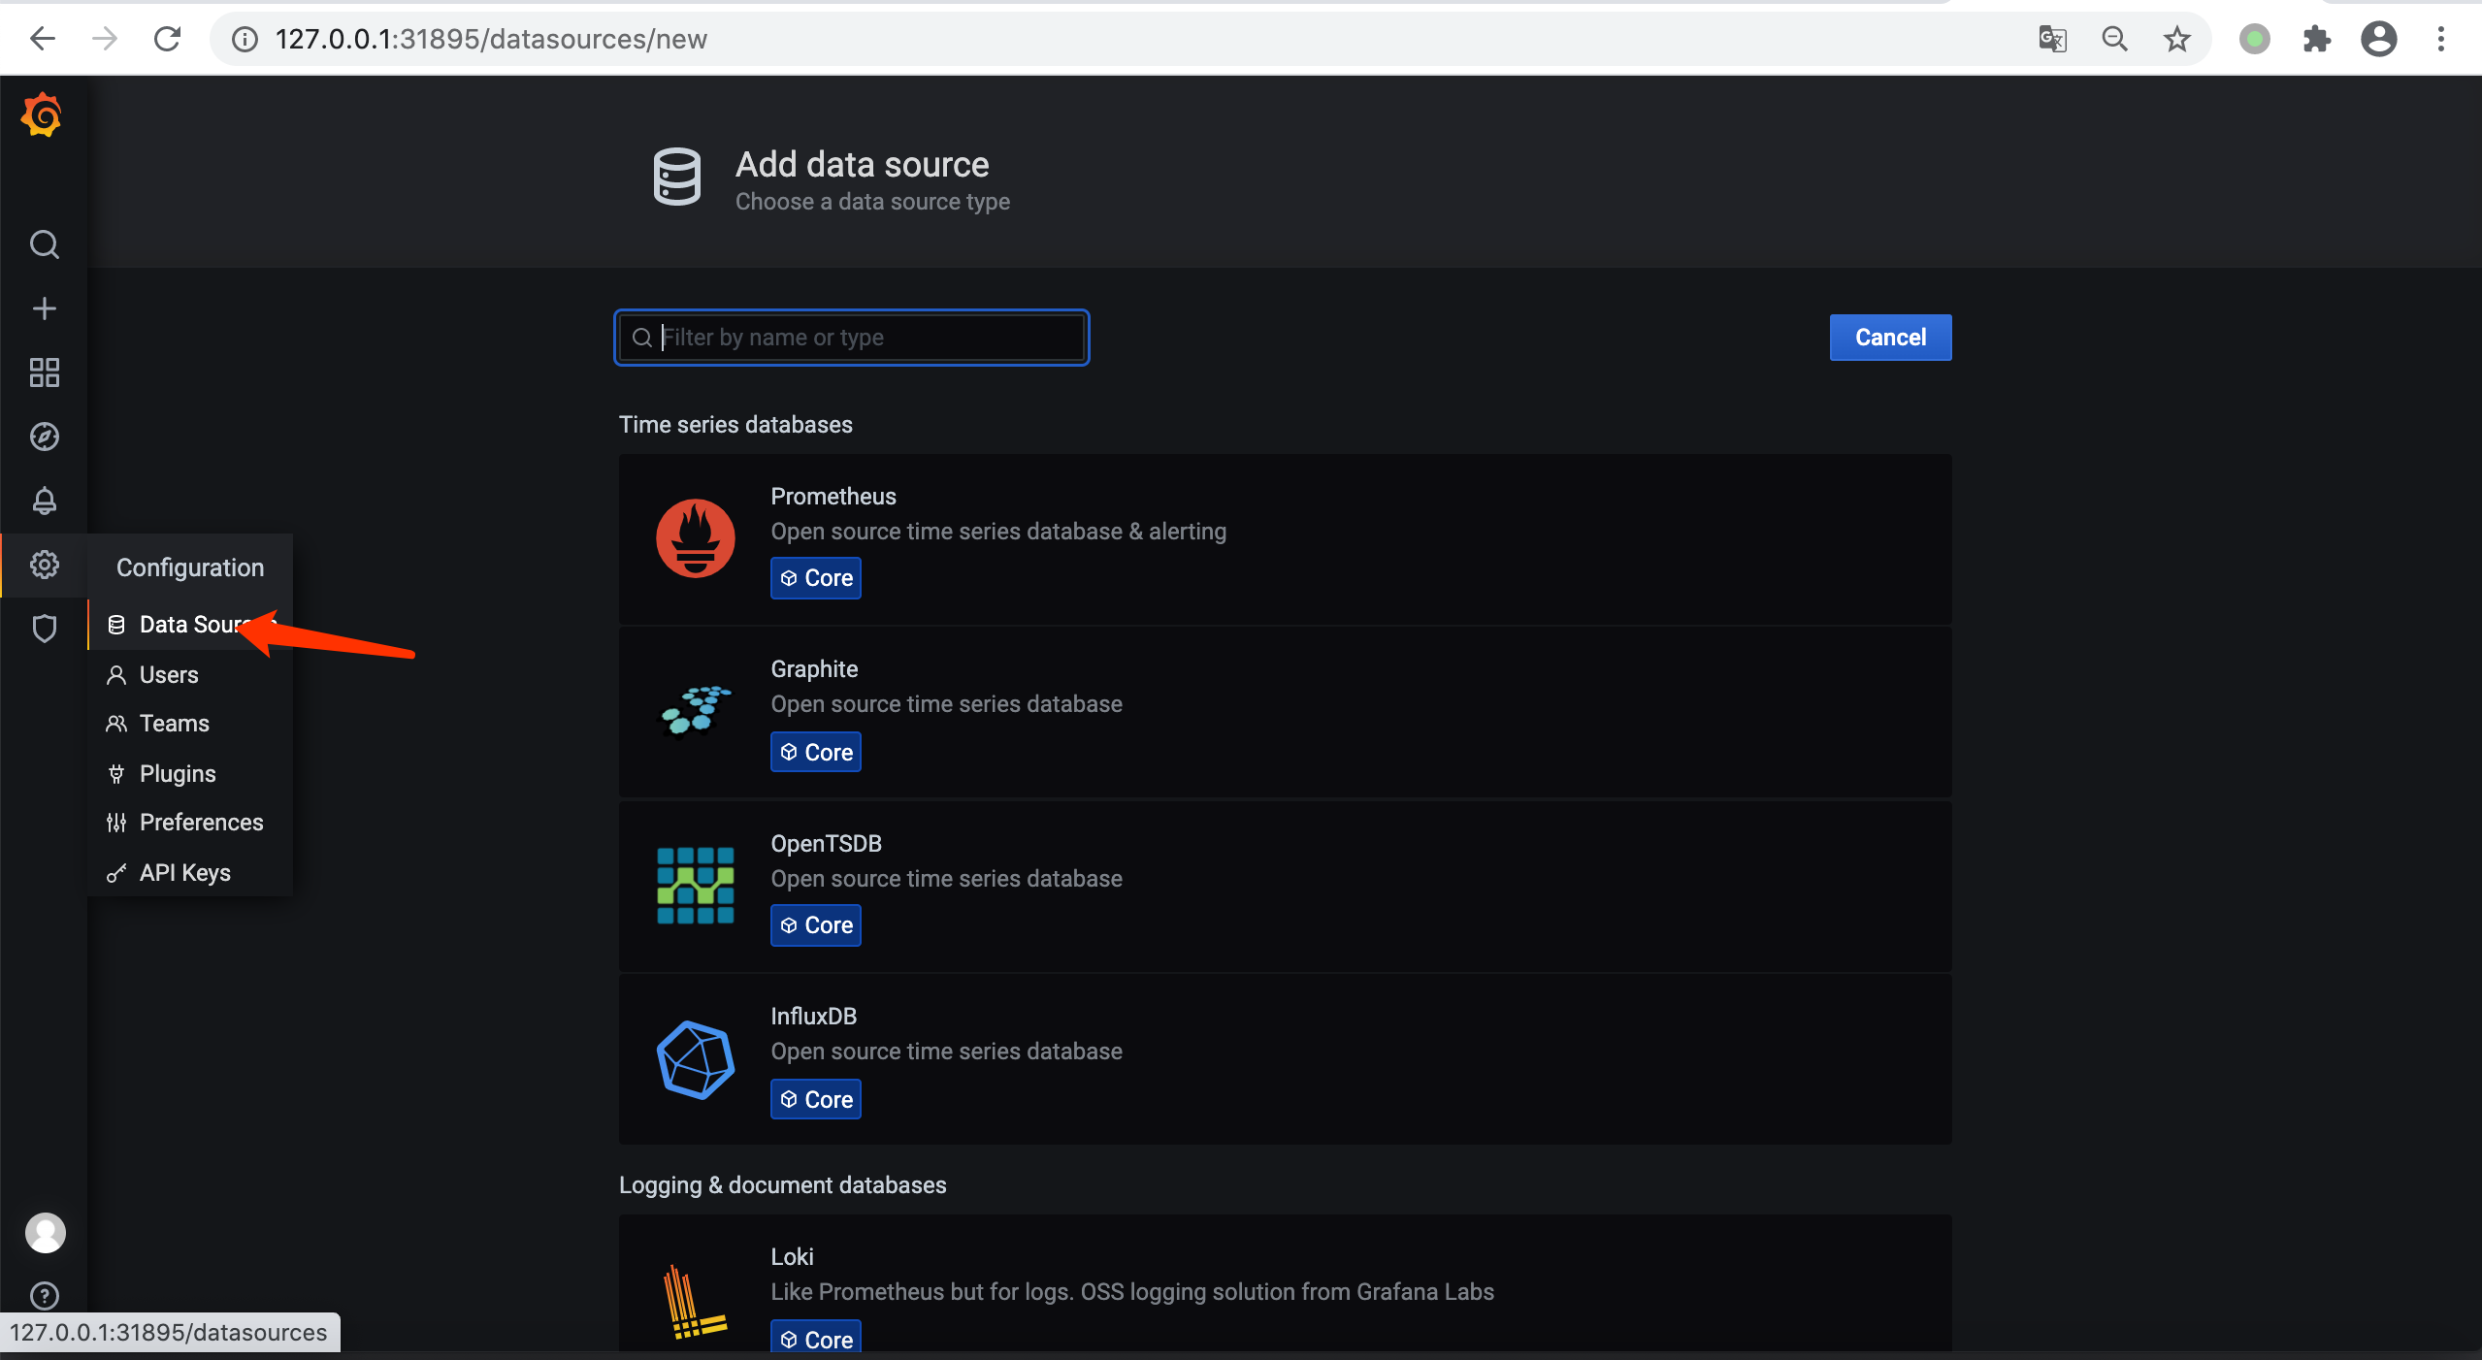Image resolution: width=2482 pixels, height=1360 pixels.
Task: Open the Google Translate icon in address bar
Action: click(2053, 39)
